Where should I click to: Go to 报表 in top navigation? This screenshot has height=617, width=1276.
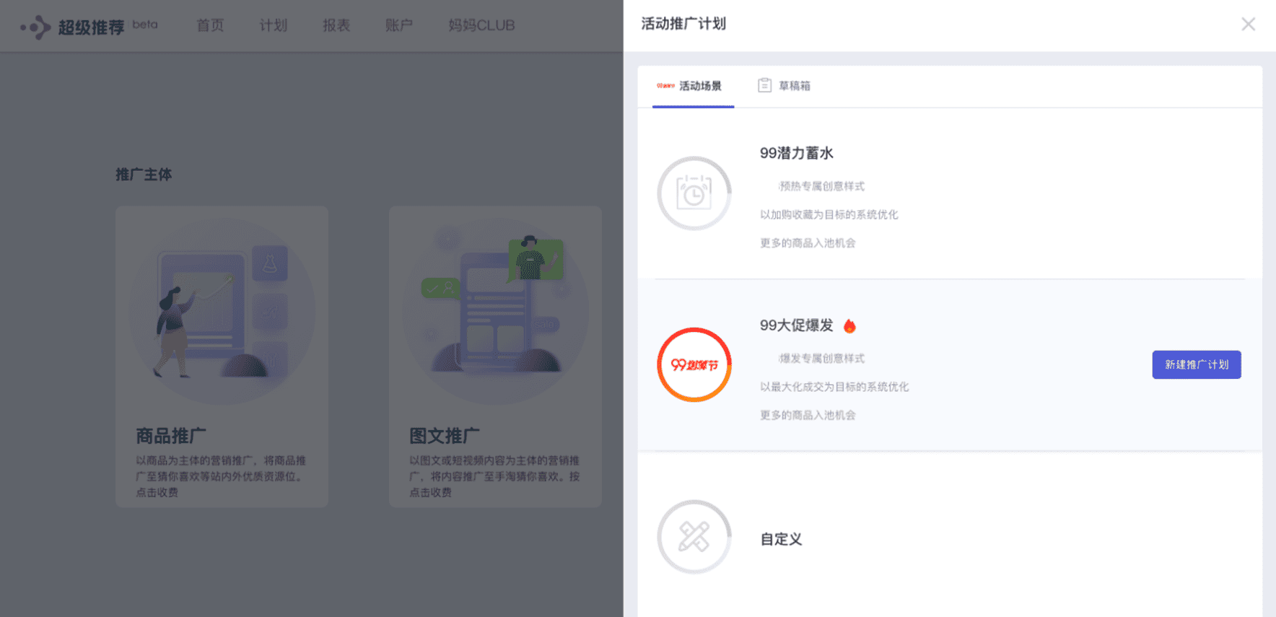click(x=336, y=25)
